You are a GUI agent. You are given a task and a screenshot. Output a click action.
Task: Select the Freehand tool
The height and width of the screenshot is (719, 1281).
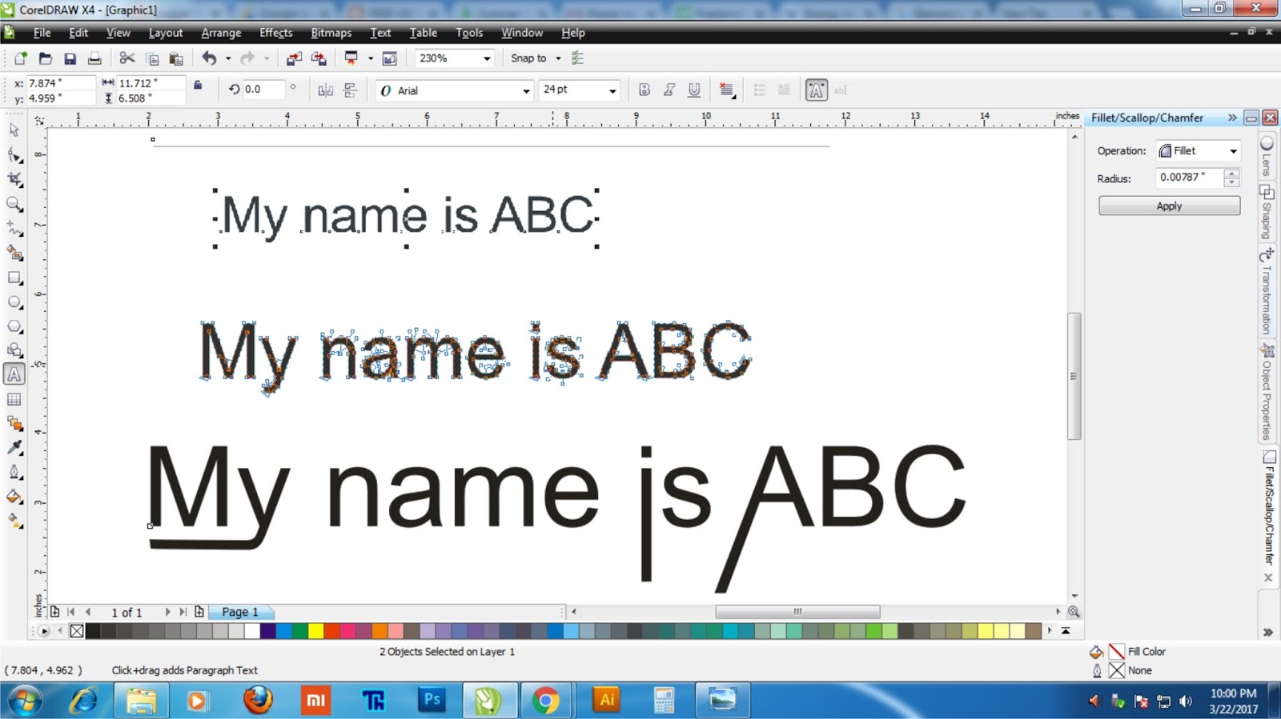pyautogui.click(x=14, y=229)
